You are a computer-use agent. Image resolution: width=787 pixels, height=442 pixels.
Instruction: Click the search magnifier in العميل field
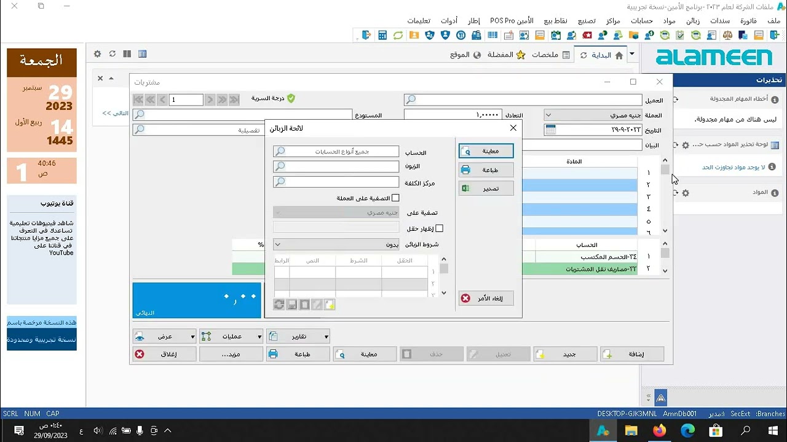411,99
